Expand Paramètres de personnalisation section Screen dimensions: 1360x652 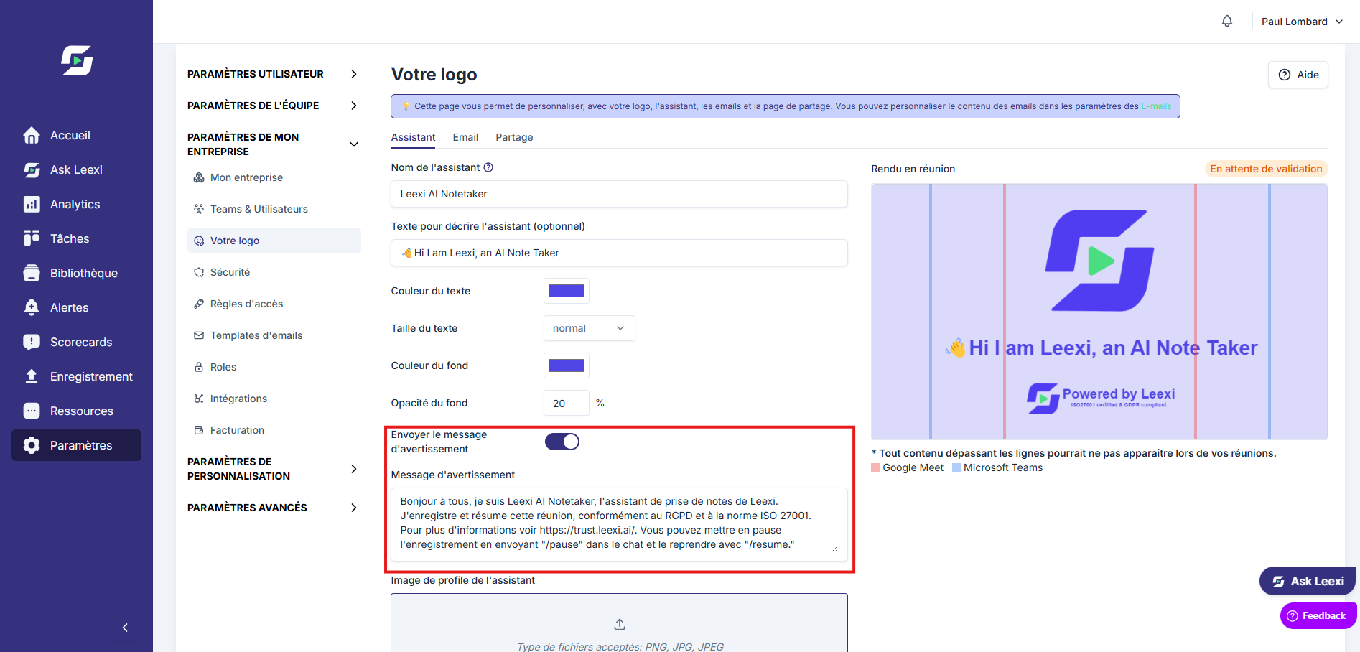273,469
